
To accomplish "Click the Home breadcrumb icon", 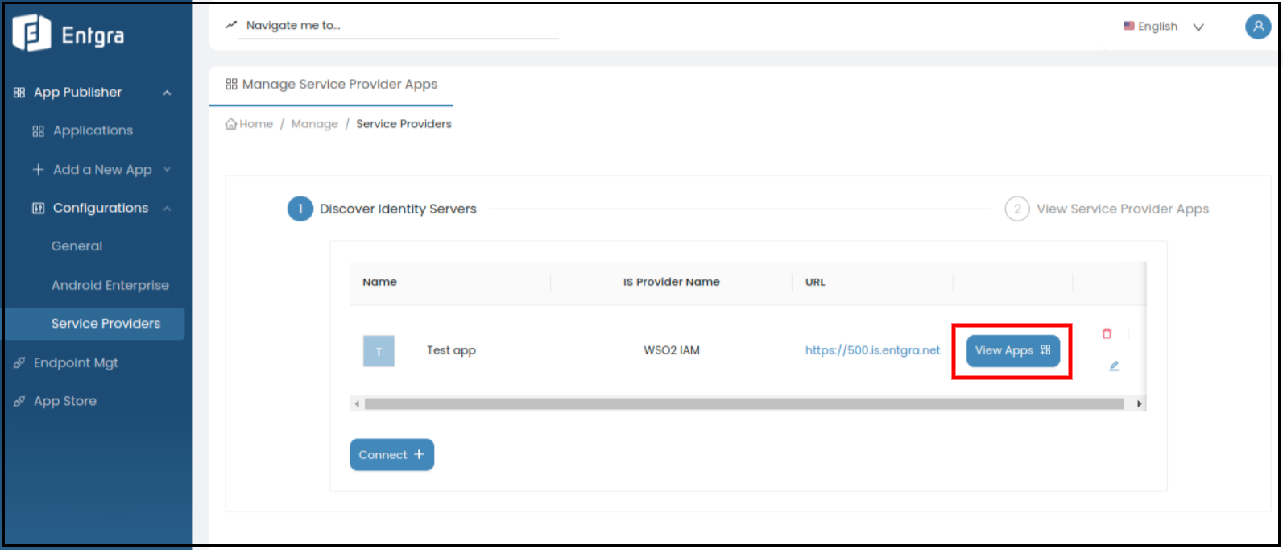I will [x=231, y=124].
